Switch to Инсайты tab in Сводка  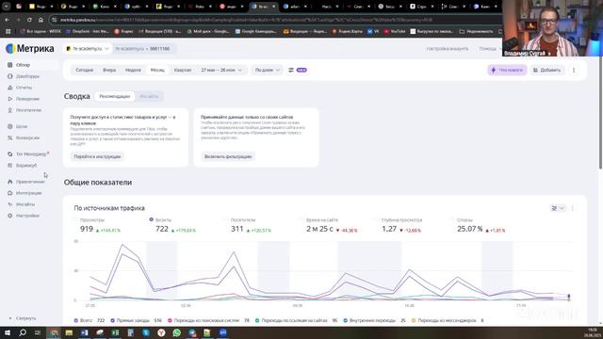(149, 96)
